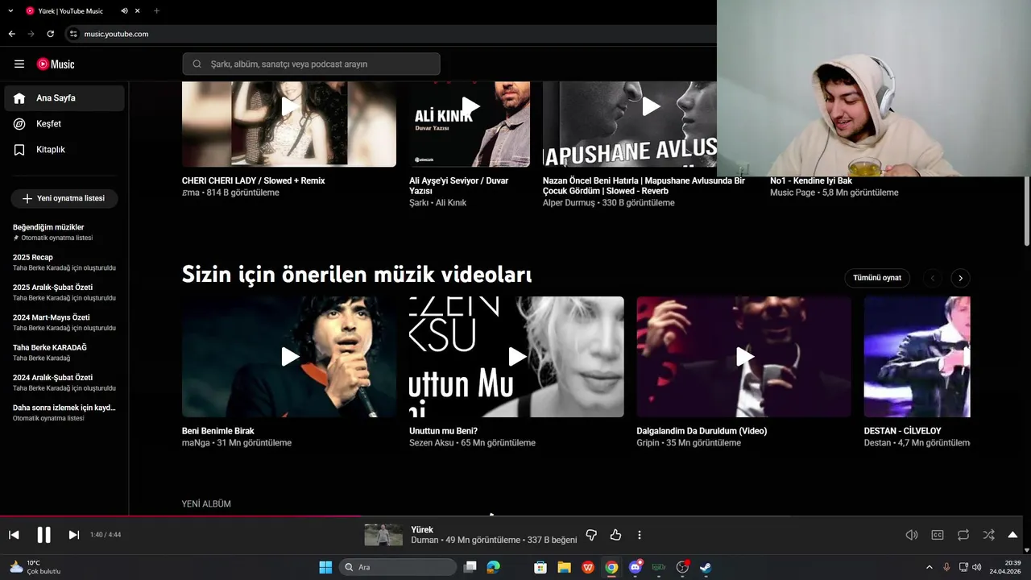Open artist link Ali Kınık
1031x580 pixels.
(451, 203)
